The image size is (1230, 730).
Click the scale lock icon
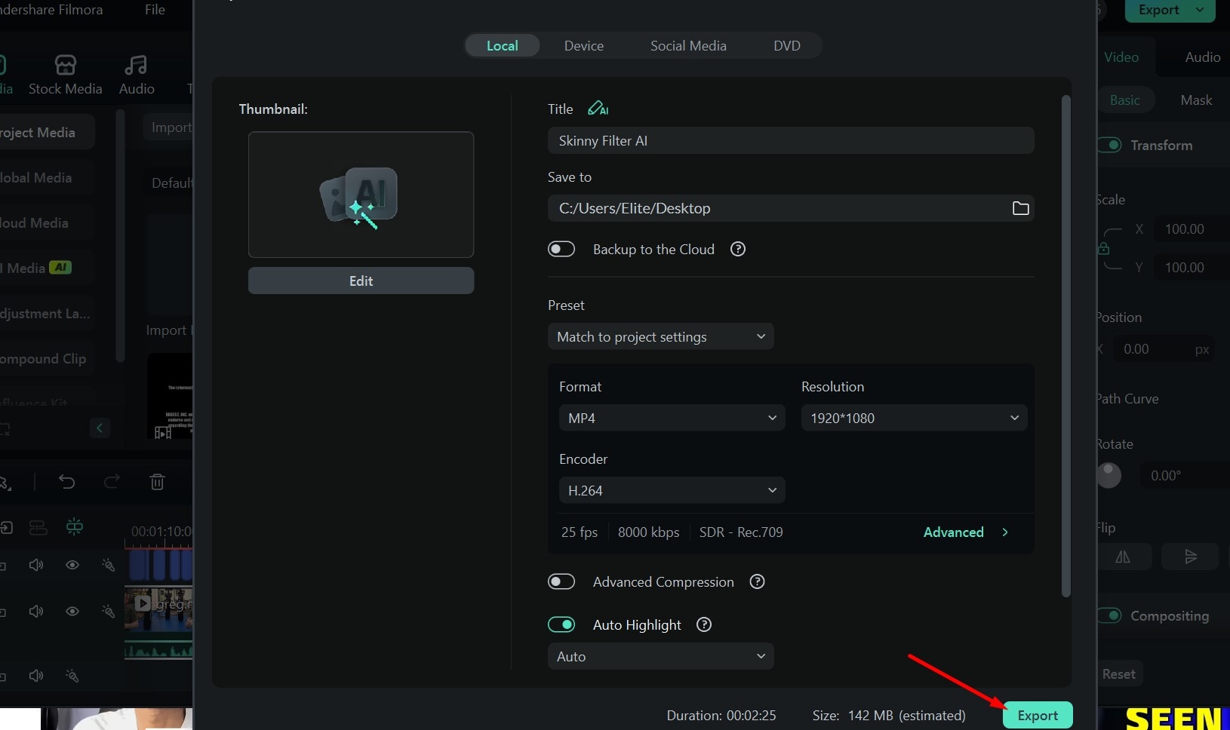1103,248
